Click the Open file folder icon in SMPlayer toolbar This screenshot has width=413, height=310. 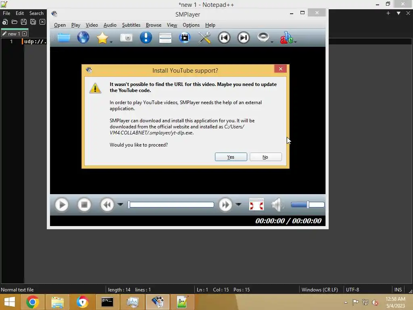(x=64, y=38)
